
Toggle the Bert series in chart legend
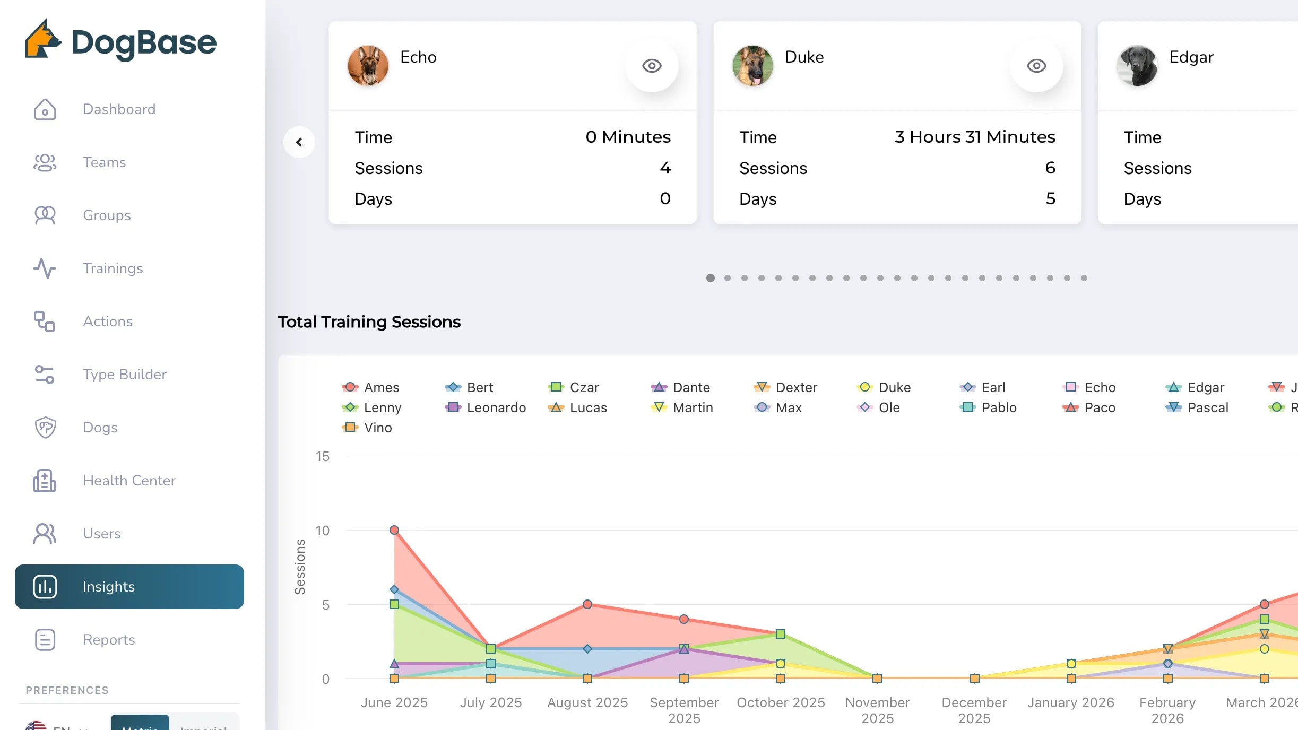pos(469,387)
